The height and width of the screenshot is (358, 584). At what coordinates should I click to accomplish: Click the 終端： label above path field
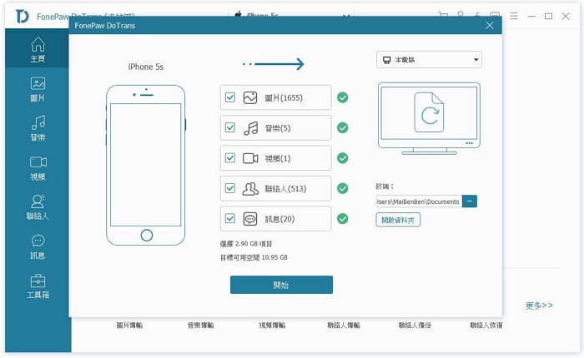point(385,186)
